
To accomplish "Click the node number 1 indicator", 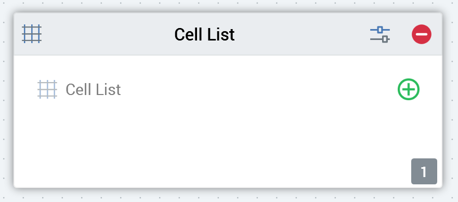I will pos(424,171).
